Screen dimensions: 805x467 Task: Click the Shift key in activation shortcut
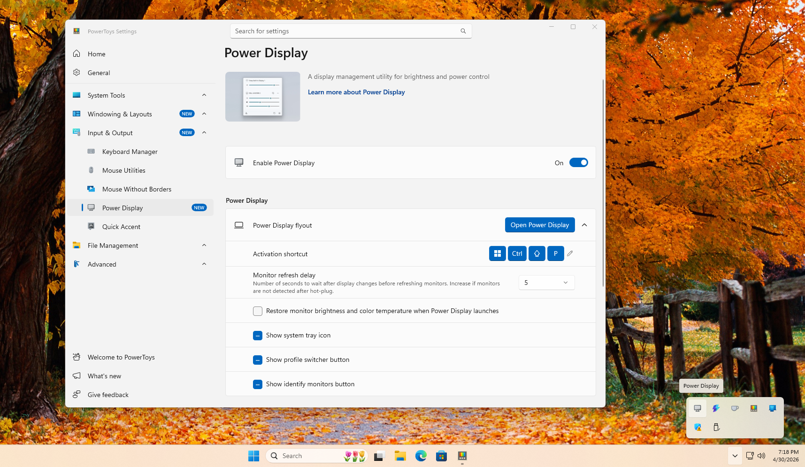(537, 253)
